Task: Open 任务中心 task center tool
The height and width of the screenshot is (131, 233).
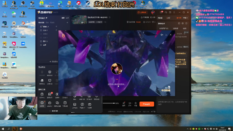Action: pyautogui.click(x=42, y=95)
